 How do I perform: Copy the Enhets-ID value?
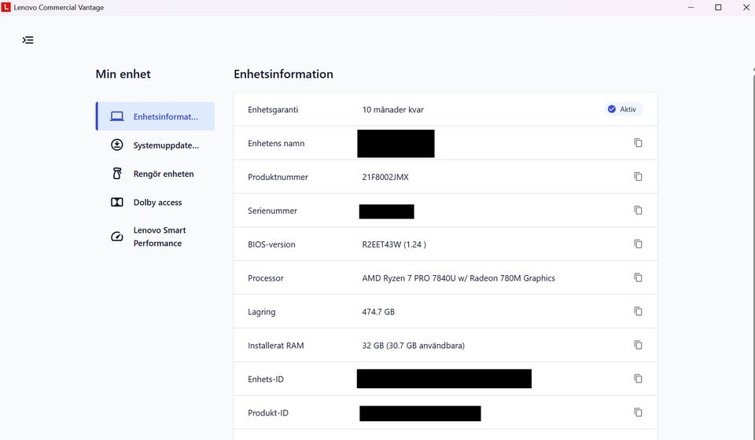[x=638, y=379]
